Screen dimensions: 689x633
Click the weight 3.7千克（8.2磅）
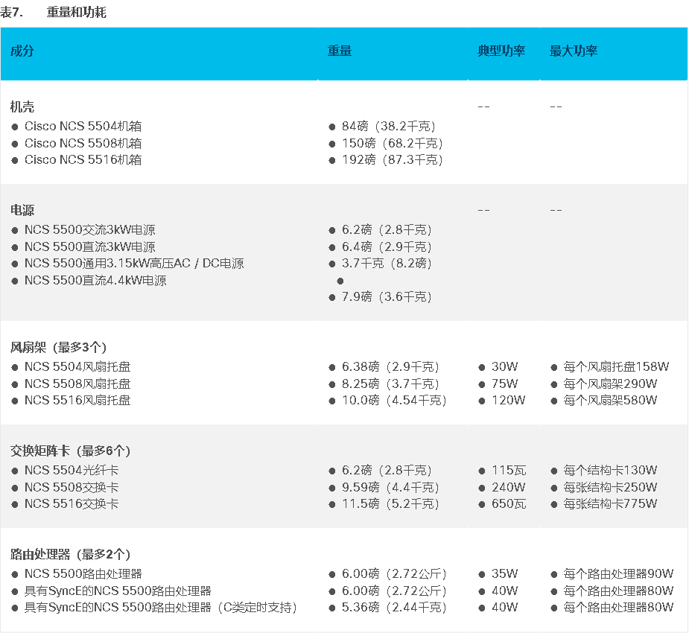click(387, 263)
